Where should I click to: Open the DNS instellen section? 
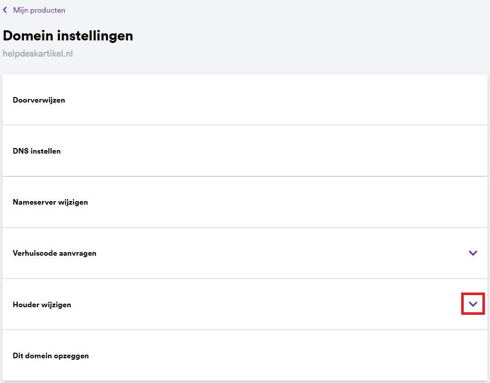(245, 151)
